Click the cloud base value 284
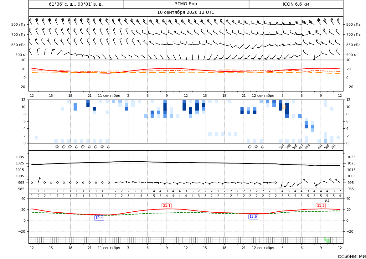 point(282,147)
